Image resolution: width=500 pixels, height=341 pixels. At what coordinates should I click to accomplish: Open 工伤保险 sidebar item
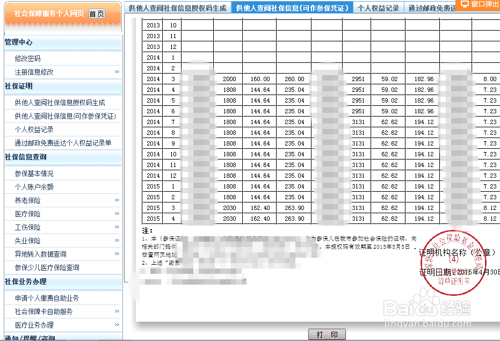click(x=27, y=227)
